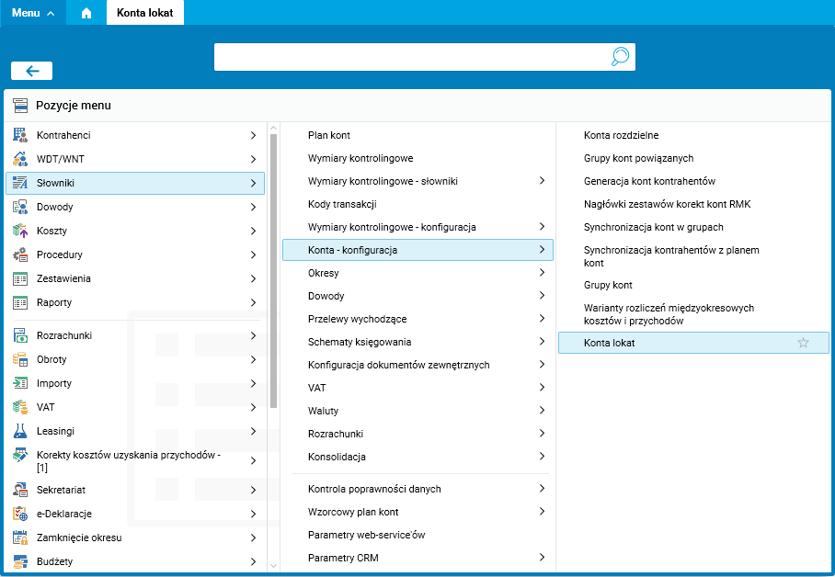
Task: Open the Menu dropdown in top bar
Action: click(33, 13)
